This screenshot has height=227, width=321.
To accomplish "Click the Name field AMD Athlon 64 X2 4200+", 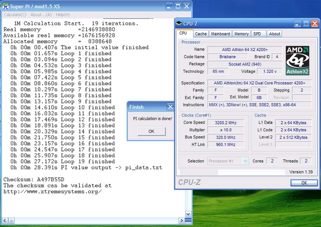I will [x=245, y=50].
